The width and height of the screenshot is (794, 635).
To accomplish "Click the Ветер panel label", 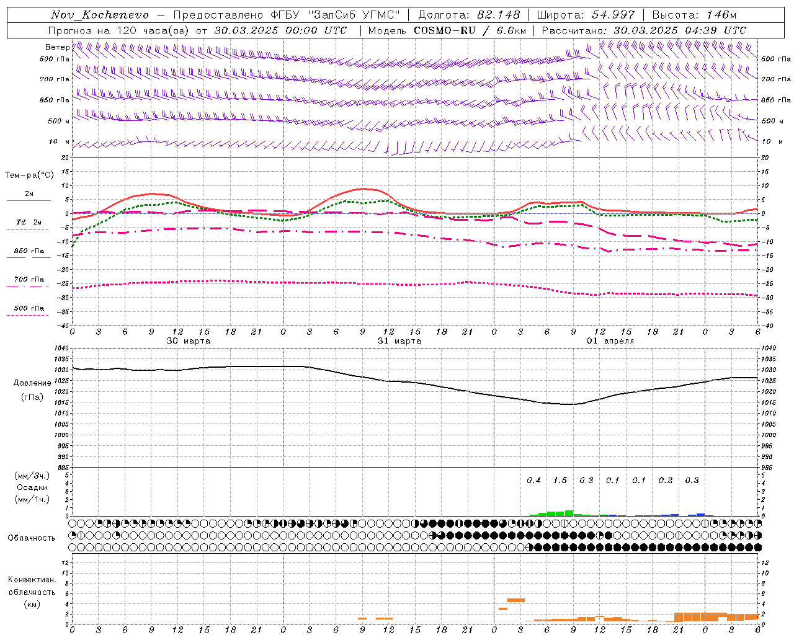I will [x=57, y=47].
